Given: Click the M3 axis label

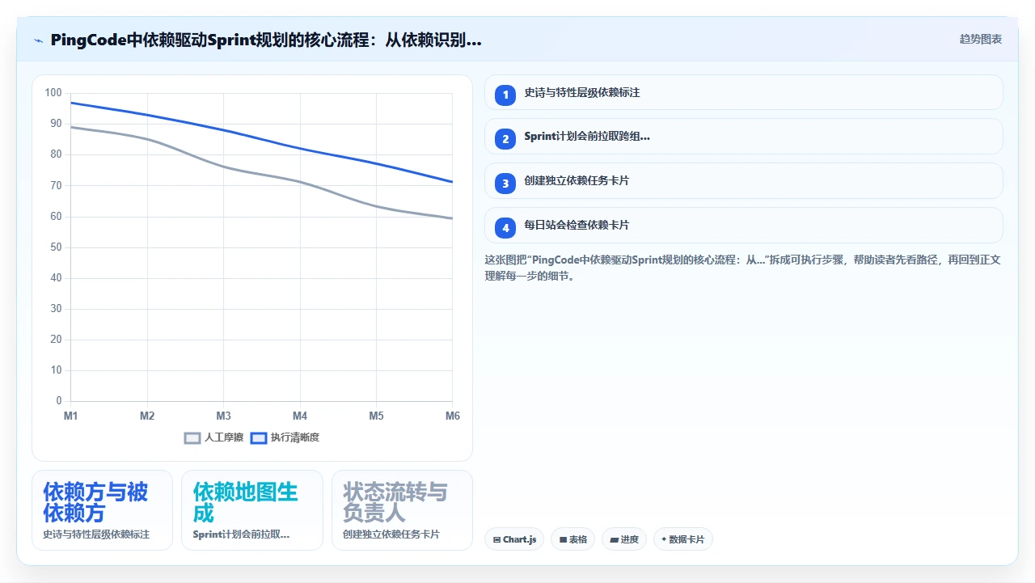Looking at the screenshot, I should 224,416.
